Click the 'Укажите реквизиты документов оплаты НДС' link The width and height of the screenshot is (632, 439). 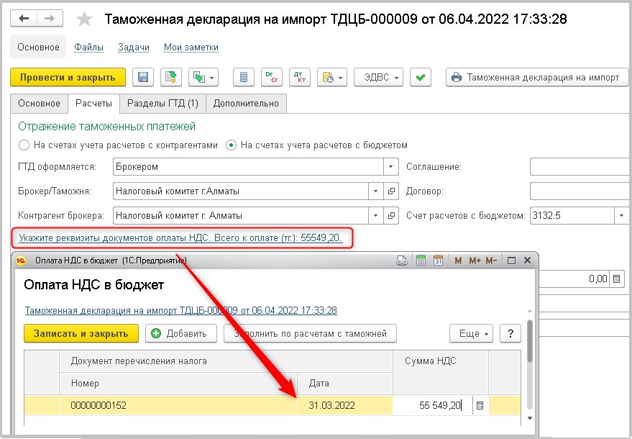click(180, 237)
